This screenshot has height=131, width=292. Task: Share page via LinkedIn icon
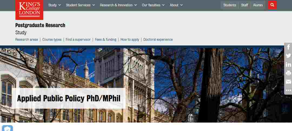[288, 64]
